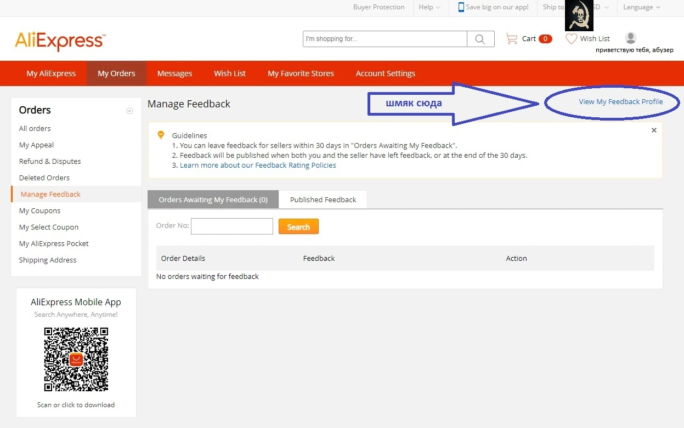The image size is (684, 428).
Task: Click the I'm shopping for search box
Action: [x=385, y=39]
